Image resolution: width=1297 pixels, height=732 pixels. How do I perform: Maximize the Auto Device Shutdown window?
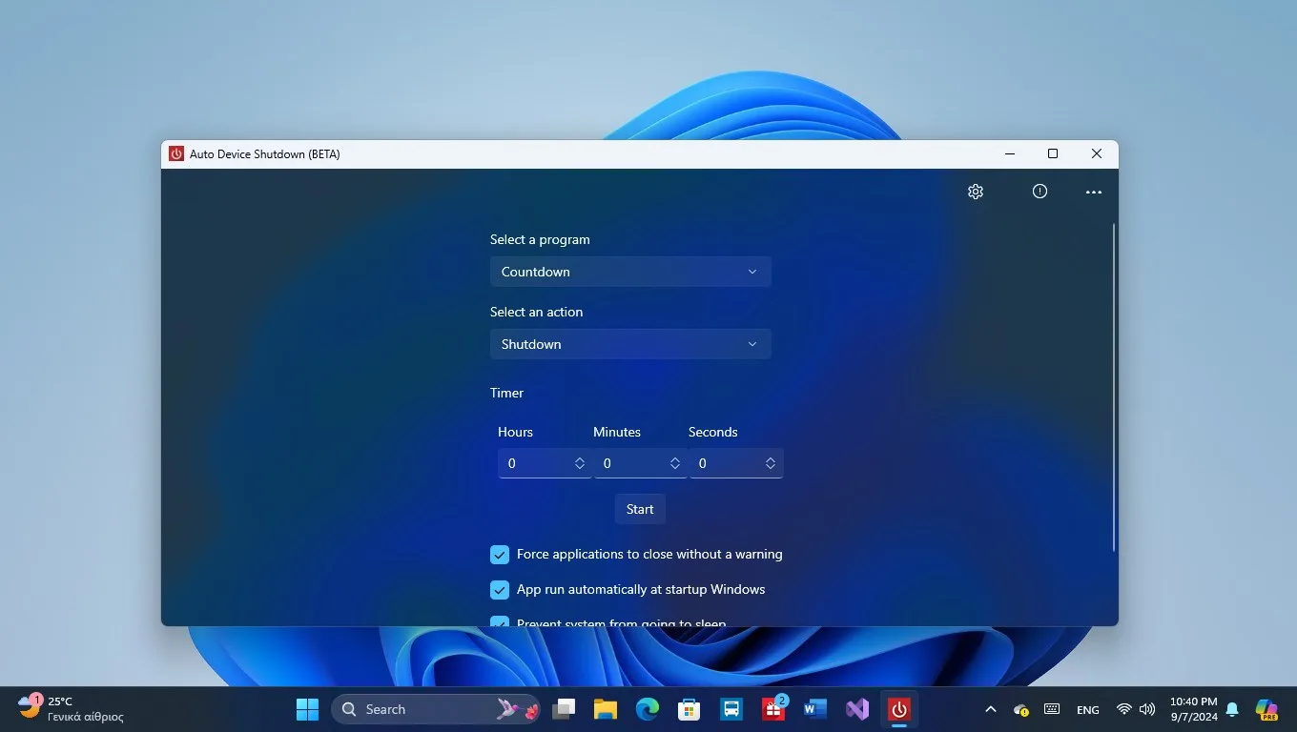1053,154
